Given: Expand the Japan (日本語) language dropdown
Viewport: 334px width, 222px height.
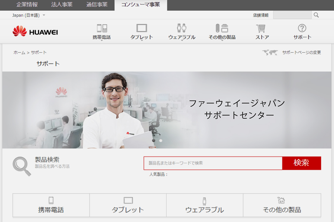Looking at the screenshot, I should point(28,15).
